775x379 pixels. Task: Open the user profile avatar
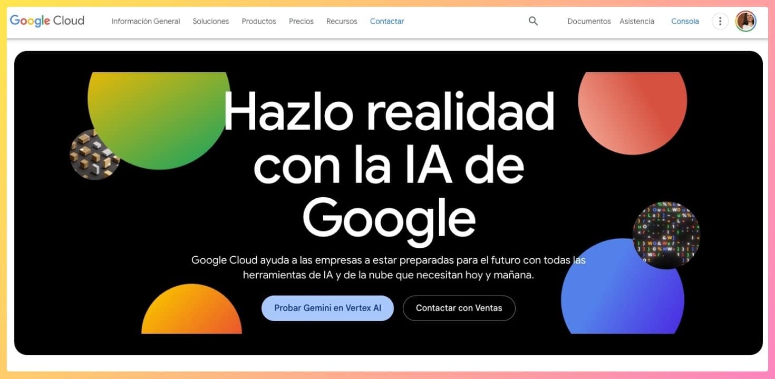746,21
